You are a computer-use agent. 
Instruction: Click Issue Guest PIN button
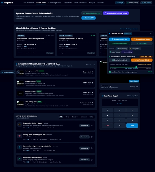click(x=89, y=18)
